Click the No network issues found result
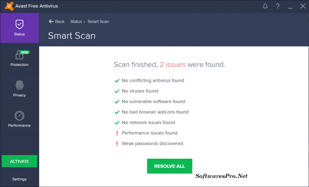This screenshot has height=187, width=309. point(148,122)
